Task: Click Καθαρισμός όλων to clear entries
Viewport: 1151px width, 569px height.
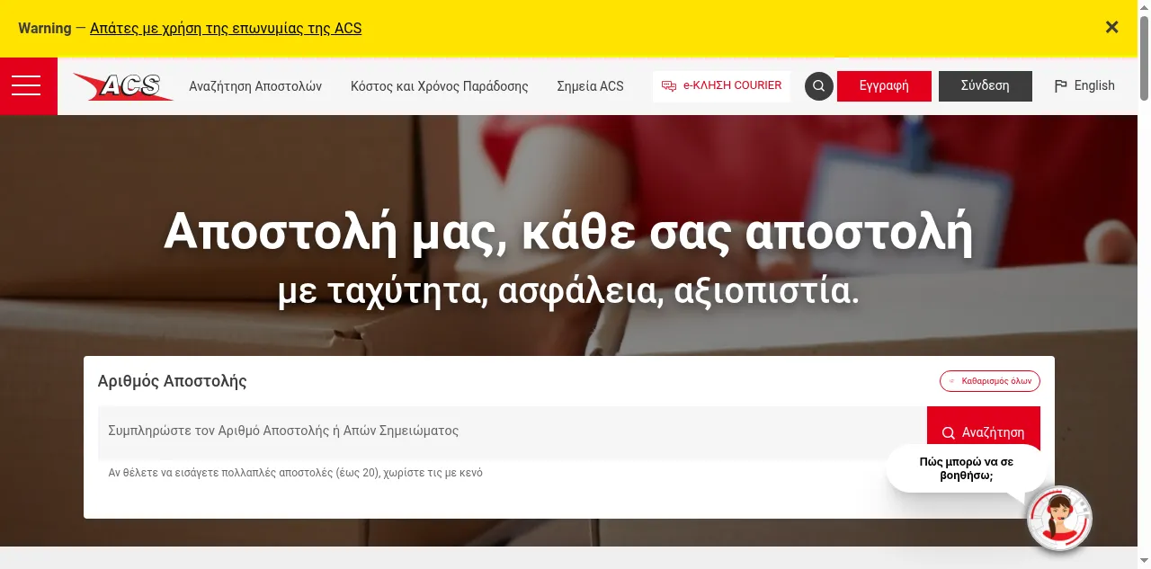Action: pos(990,381)
